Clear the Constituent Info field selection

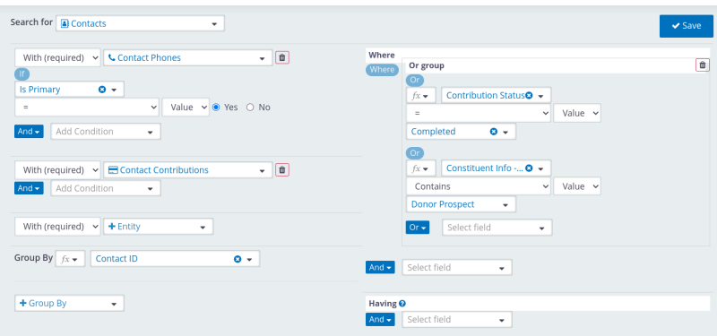pyautogui.click(x=529, y=168)
